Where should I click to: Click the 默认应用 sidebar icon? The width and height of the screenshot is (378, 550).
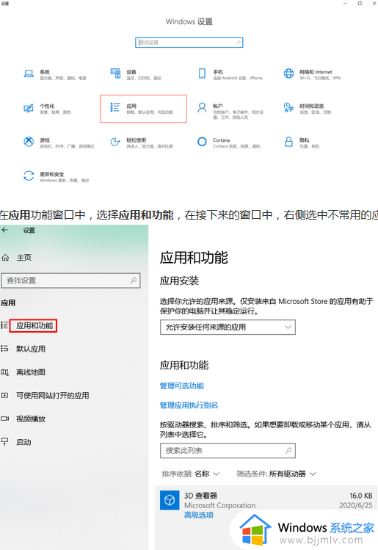[4, 348]
